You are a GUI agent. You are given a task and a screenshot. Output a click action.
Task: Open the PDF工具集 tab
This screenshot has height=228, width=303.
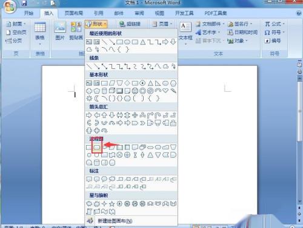[216, 13]
